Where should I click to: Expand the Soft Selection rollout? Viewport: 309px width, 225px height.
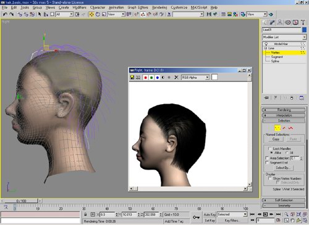tap(284, 200)
